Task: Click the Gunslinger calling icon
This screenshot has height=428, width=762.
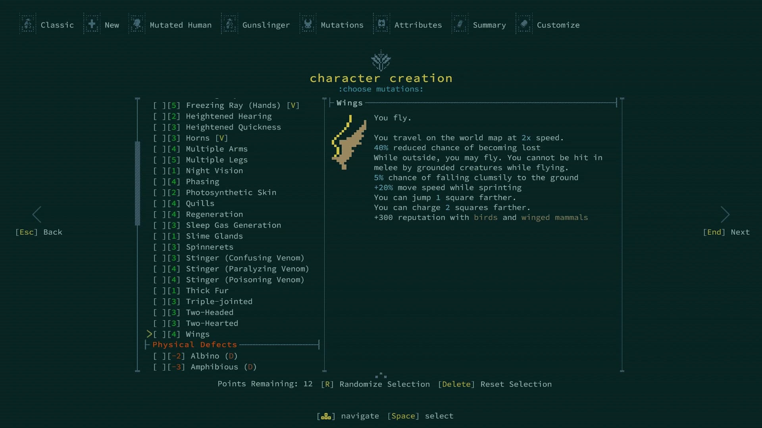Action: coord(229,24)
